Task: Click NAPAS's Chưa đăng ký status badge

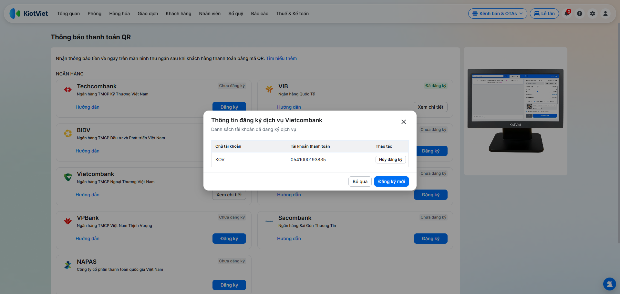Action: click(x=232, y=261)
